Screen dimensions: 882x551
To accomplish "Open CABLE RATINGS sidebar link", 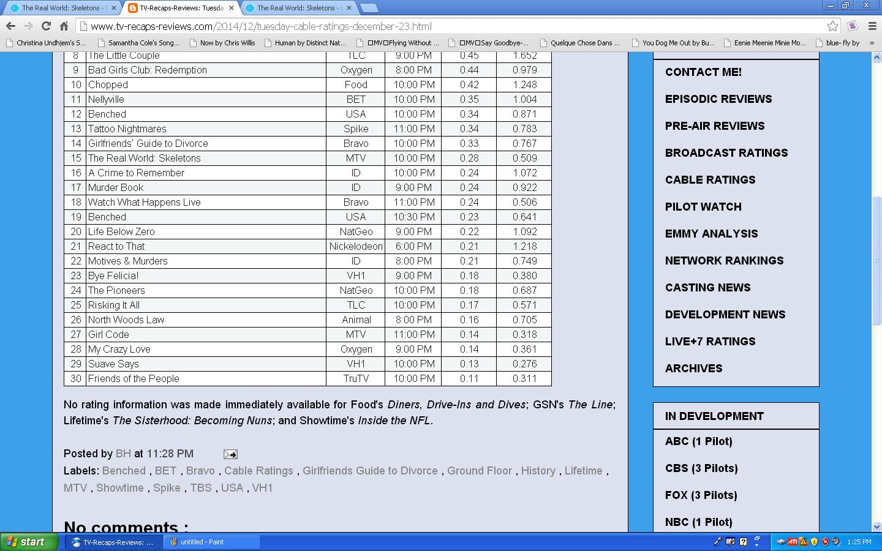I will point(710,180).
